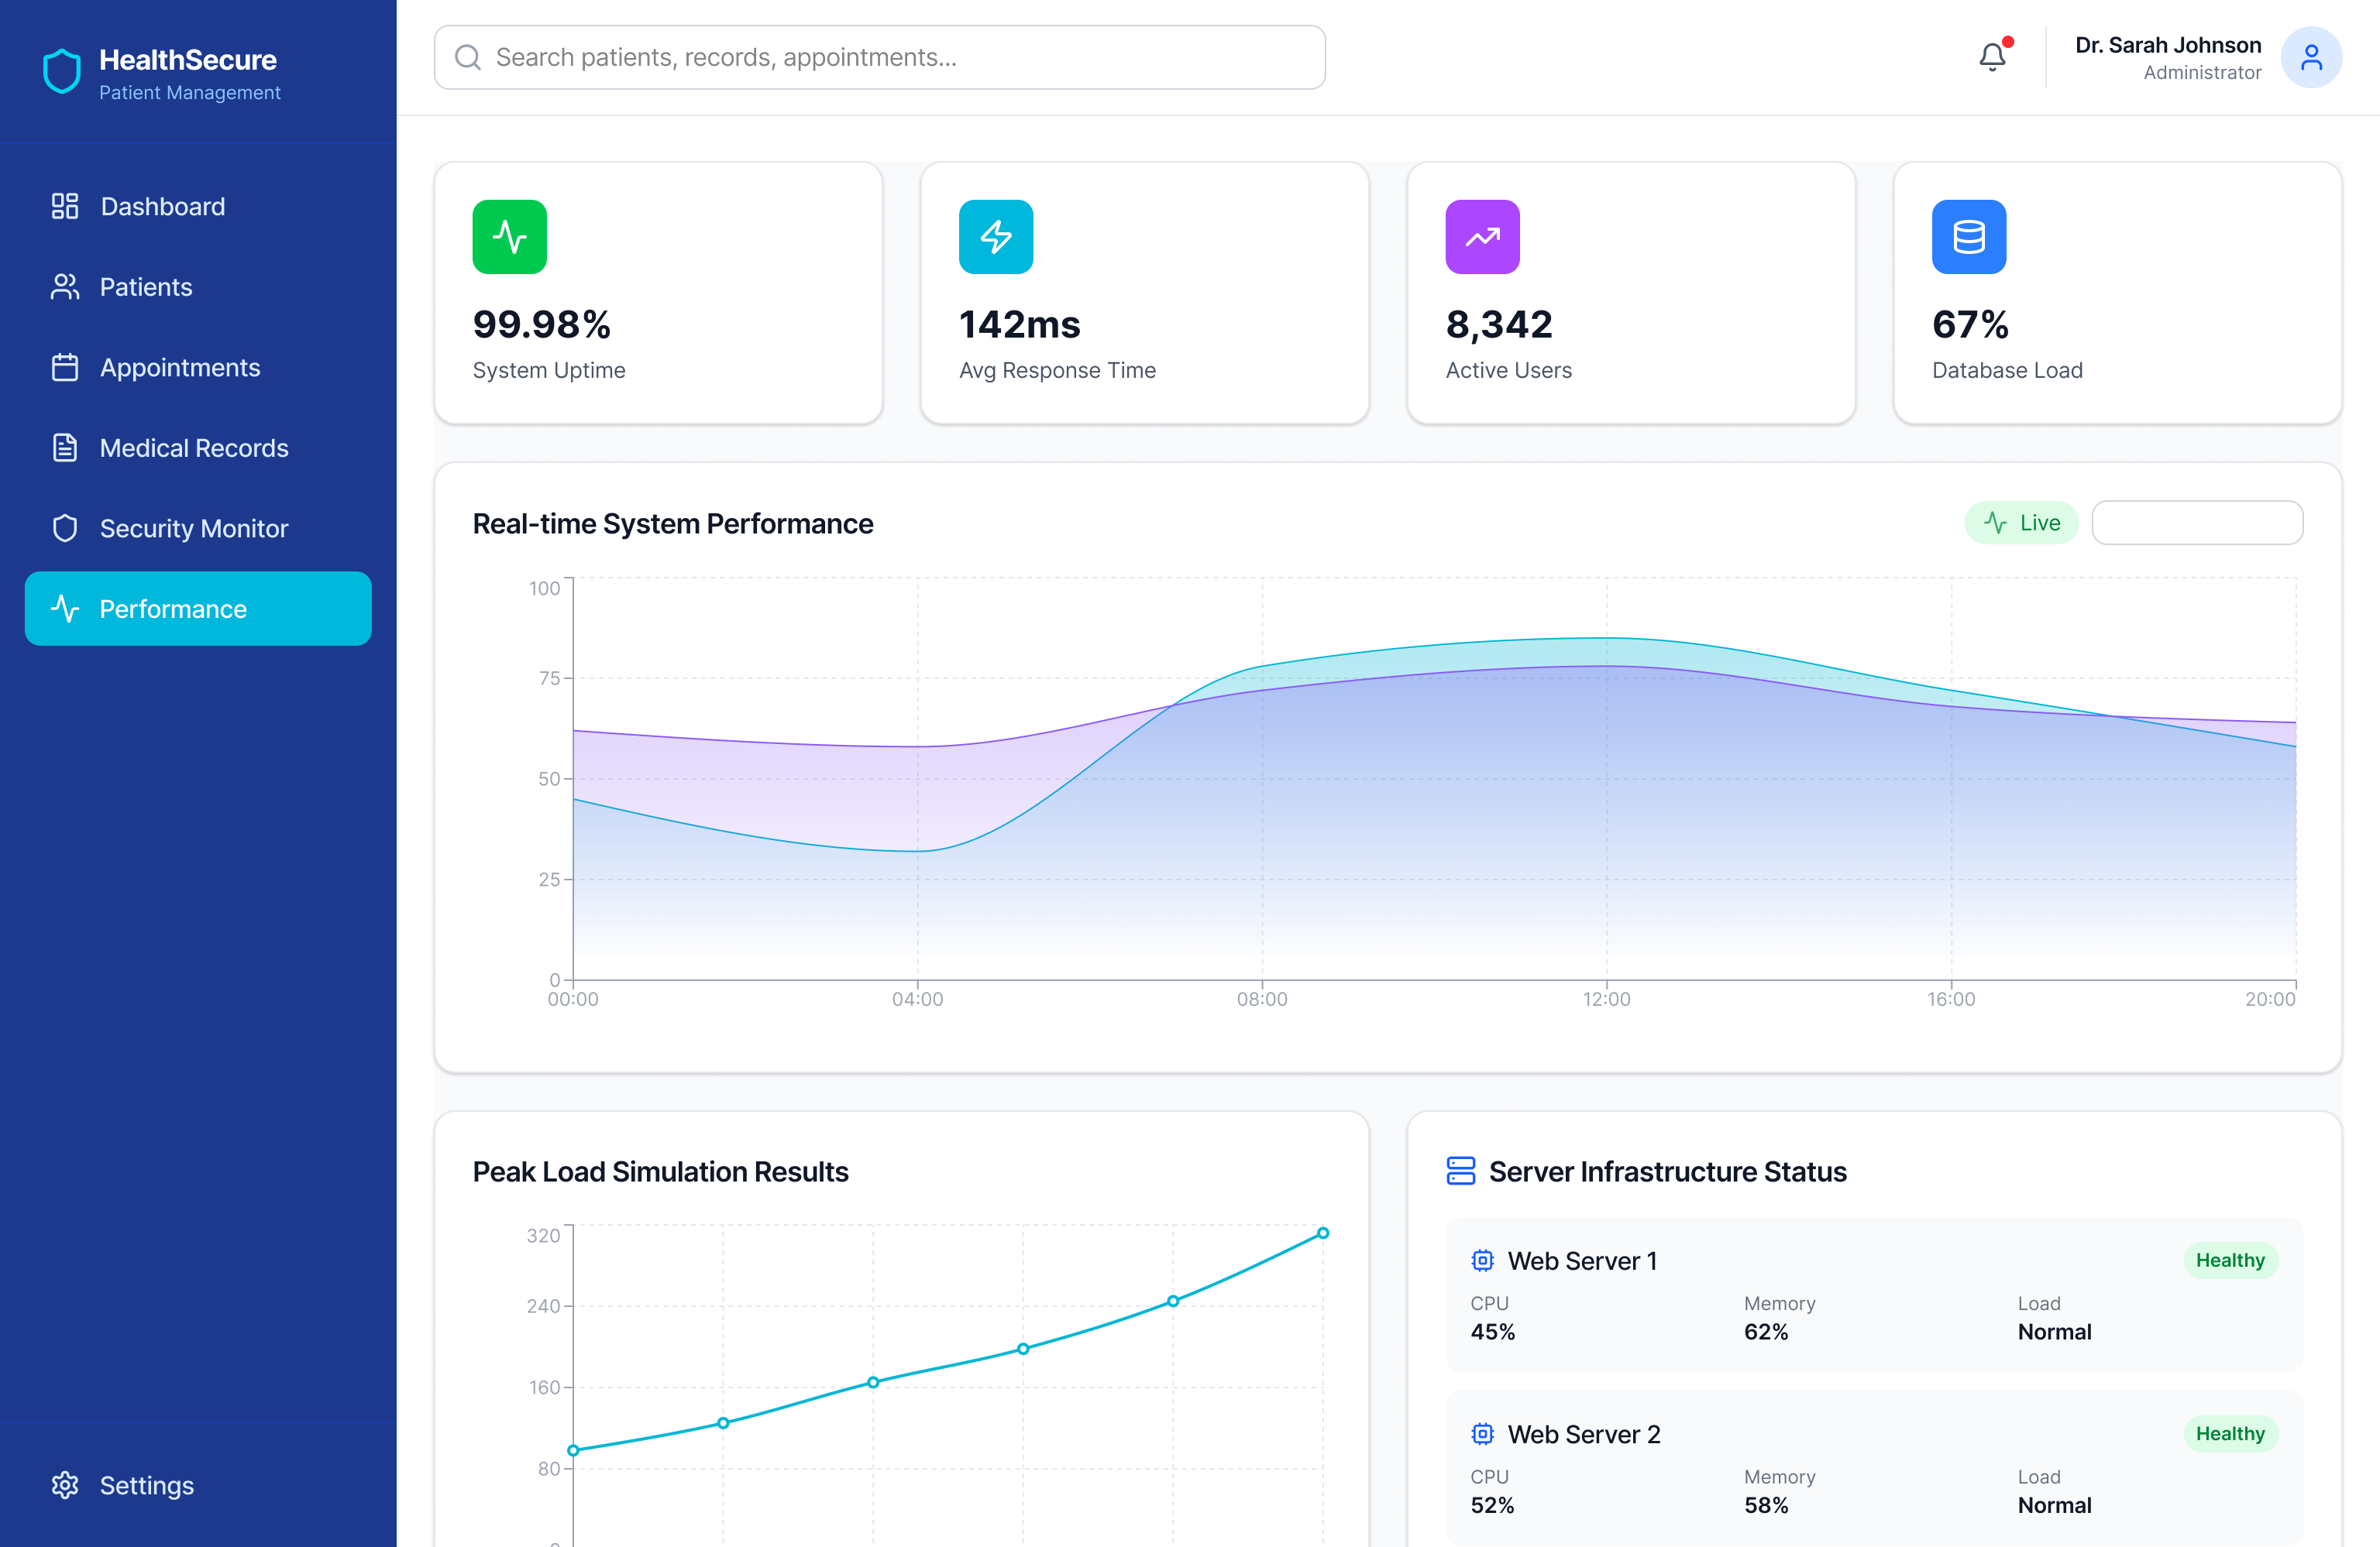Click the database icon on the Database Load card

[1967, 237]
